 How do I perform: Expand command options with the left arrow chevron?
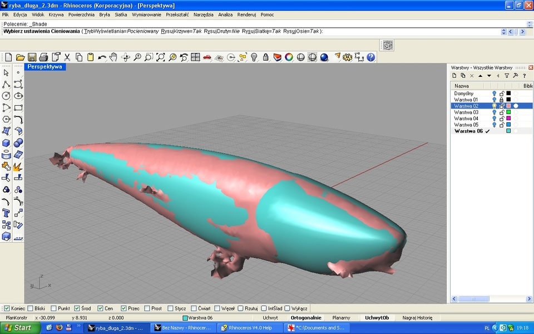498,76
